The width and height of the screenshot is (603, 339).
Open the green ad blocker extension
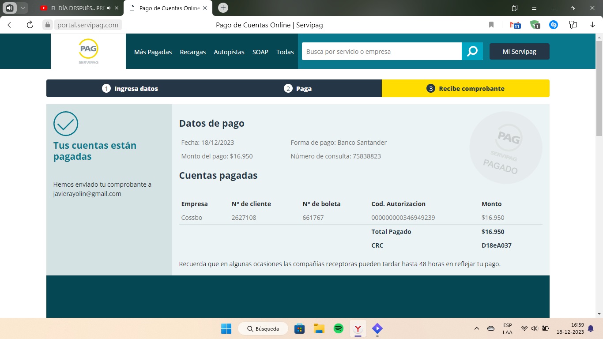click(534, 25)
